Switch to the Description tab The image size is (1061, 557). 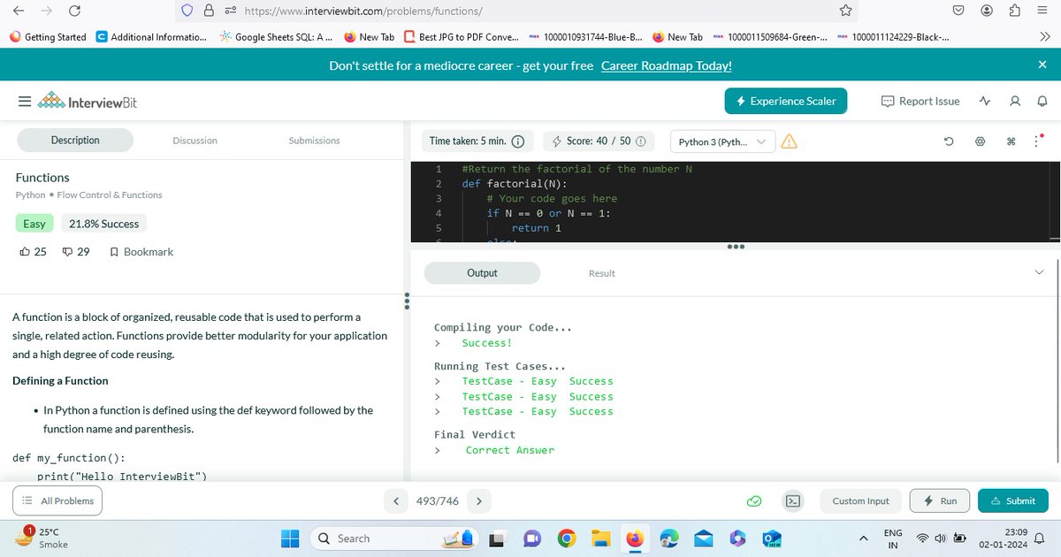75,141
